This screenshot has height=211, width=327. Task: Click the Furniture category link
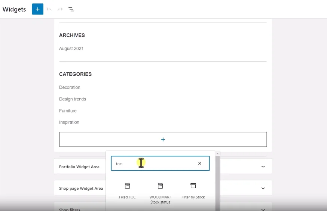click(68, 111)
